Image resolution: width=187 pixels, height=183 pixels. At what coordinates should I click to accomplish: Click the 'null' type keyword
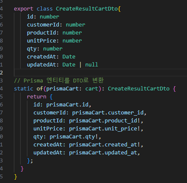pos(91,65)
